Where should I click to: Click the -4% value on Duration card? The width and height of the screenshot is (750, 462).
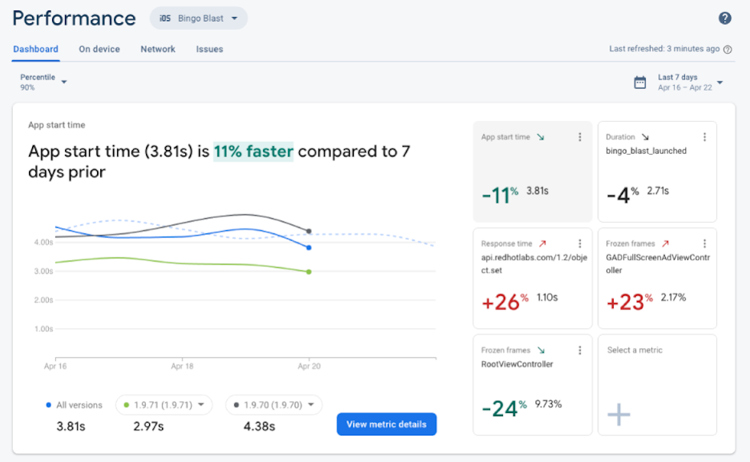(x=622, y=195)
